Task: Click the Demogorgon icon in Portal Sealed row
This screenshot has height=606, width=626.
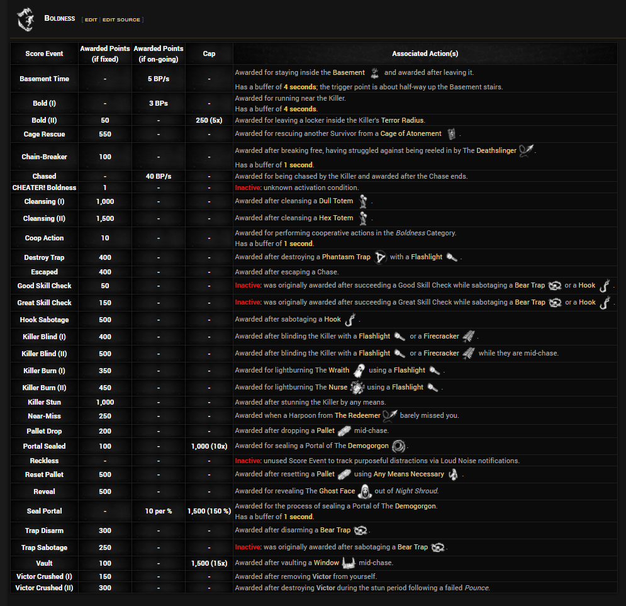Action: pyautogui.click(x=398, y=446)
